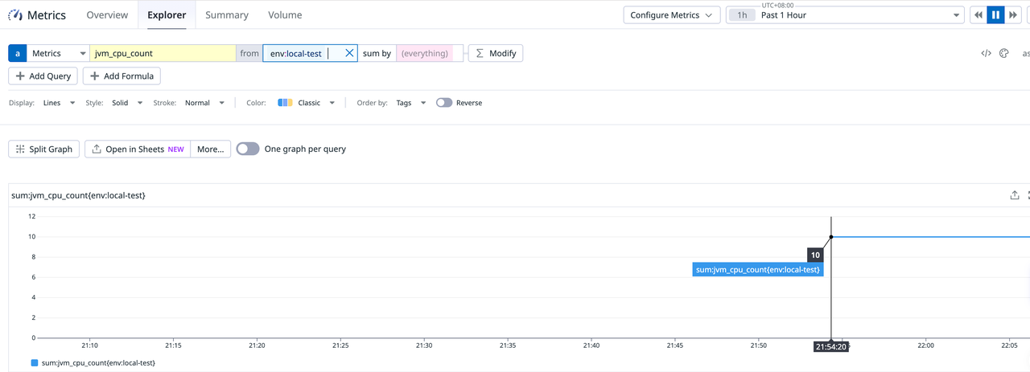
Task: Click the 21:54:20 timestamp label
Action: [830, 347]
